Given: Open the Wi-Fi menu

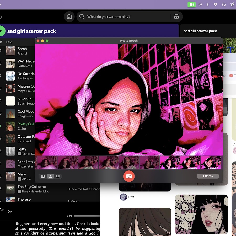Looking at the screenshot, I should (215, 4).
